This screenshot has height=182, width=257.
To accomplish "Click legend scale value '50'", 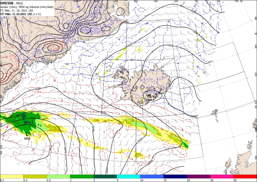I will (x=235, y=180).
